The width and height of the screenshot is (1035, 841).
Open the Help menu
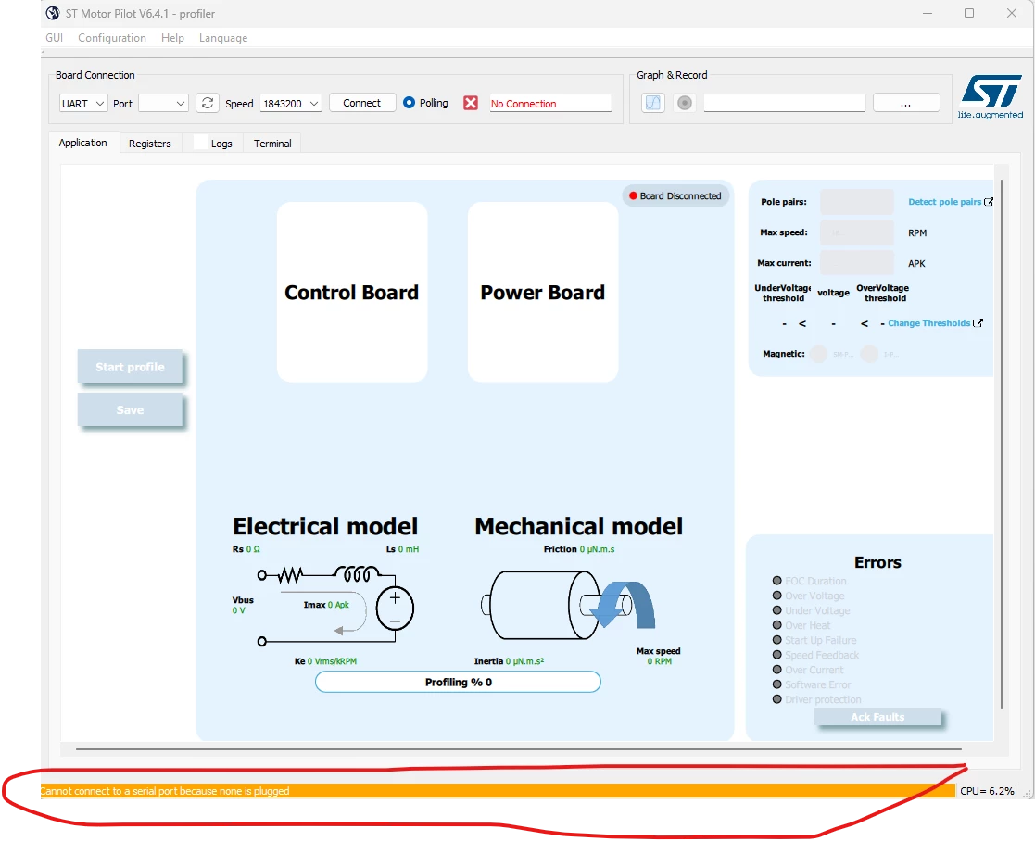[172, 38]
